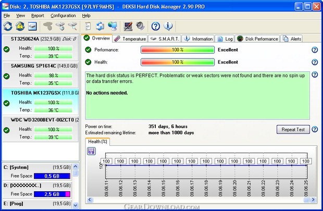Click the partition list scroll down arrow

(76, 205)
